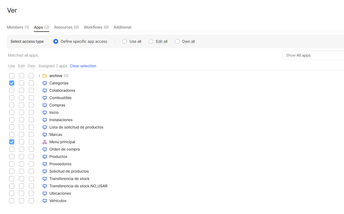Uncheck Use access for Categorías

point(12,83)
